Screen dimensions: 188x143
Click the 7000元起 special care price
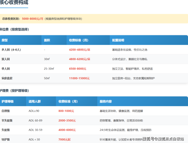click(65, 139)
